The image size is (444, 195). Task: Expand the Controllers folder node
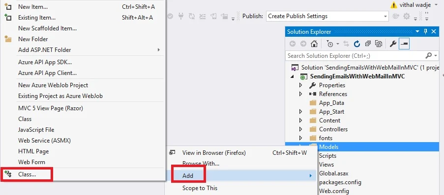pos(301,129)
